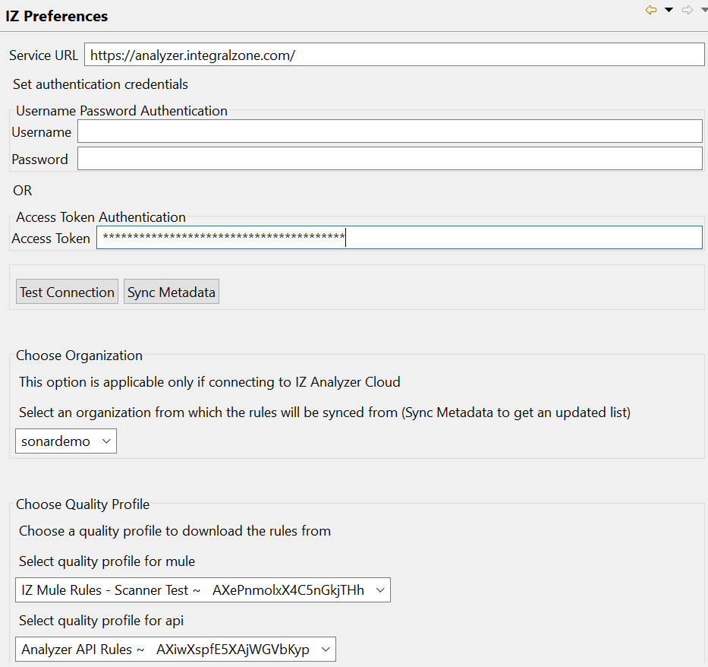
Task: Click the Test Connection button
Action: [x=67, y=292]
